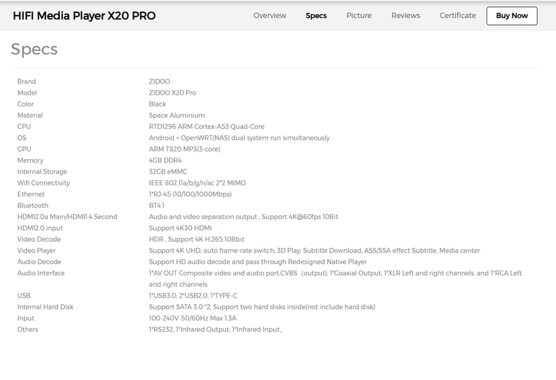Screen dimensions: 556x380
Task: Click the Video Player label
Action: 37,251
